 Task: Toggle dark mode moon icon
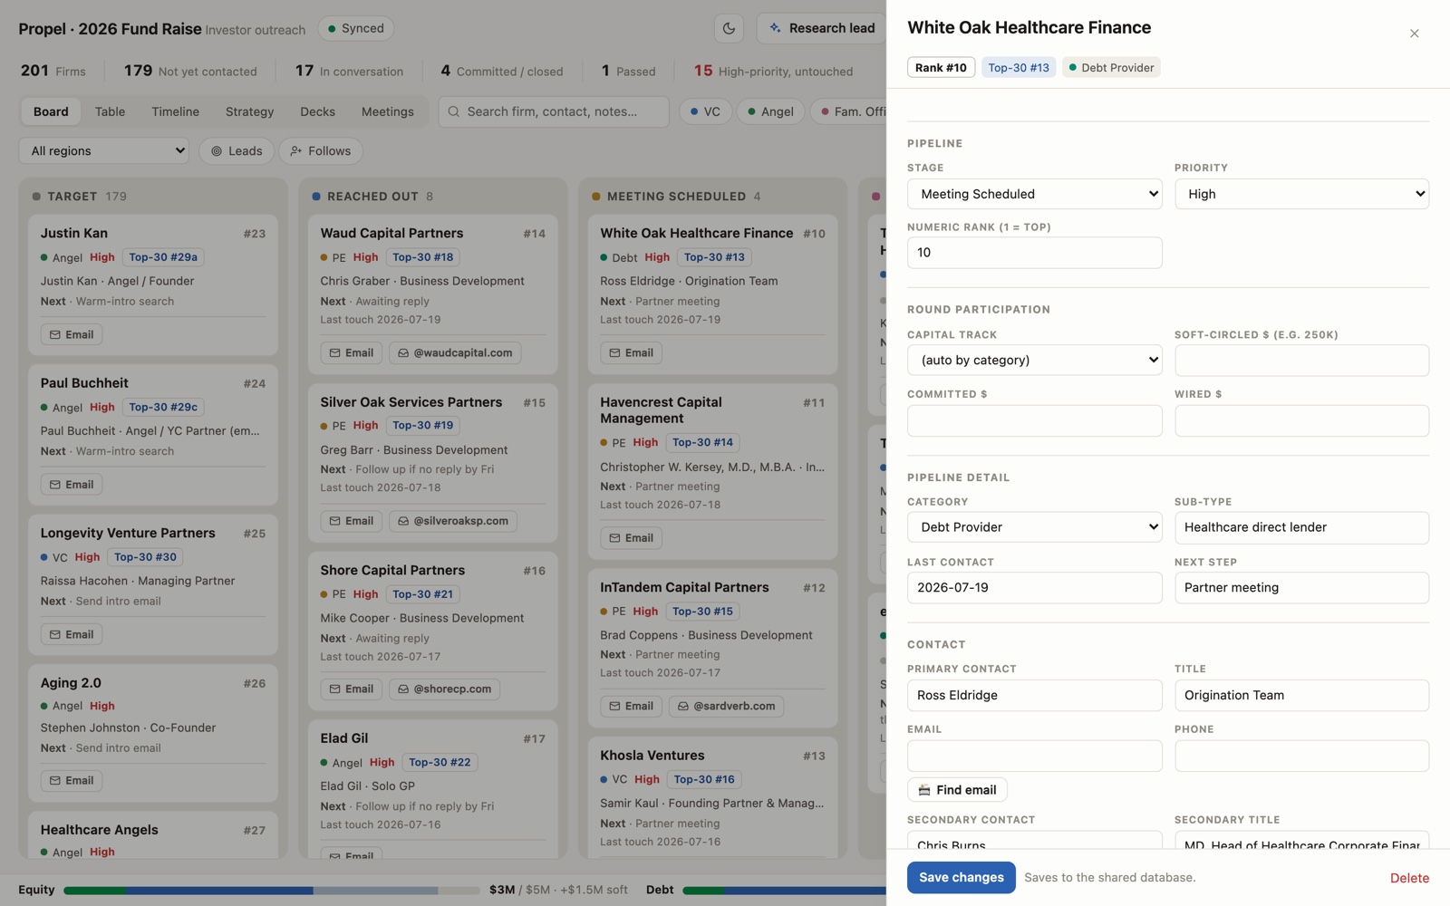pyautogui.click(x=729, y=28)
